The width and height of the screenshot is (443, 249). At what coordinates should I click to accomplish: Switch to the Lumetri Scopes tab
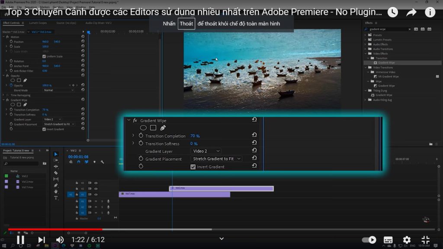(x=38, y=23)
